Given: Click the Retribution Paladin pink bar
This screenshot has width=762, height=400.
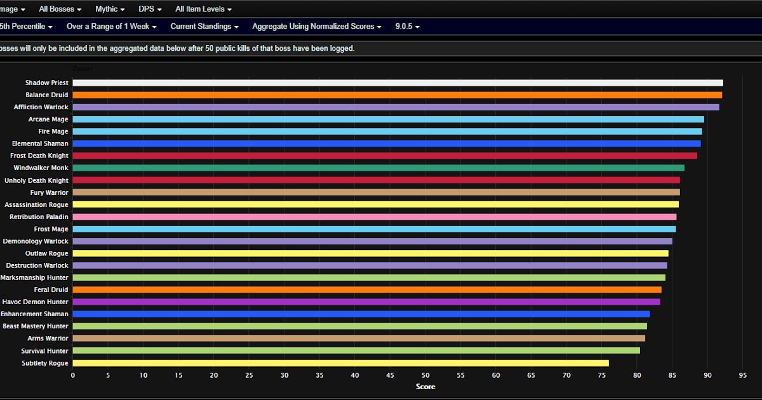Looking at the screenshot, I should click(x=375, y=217).
